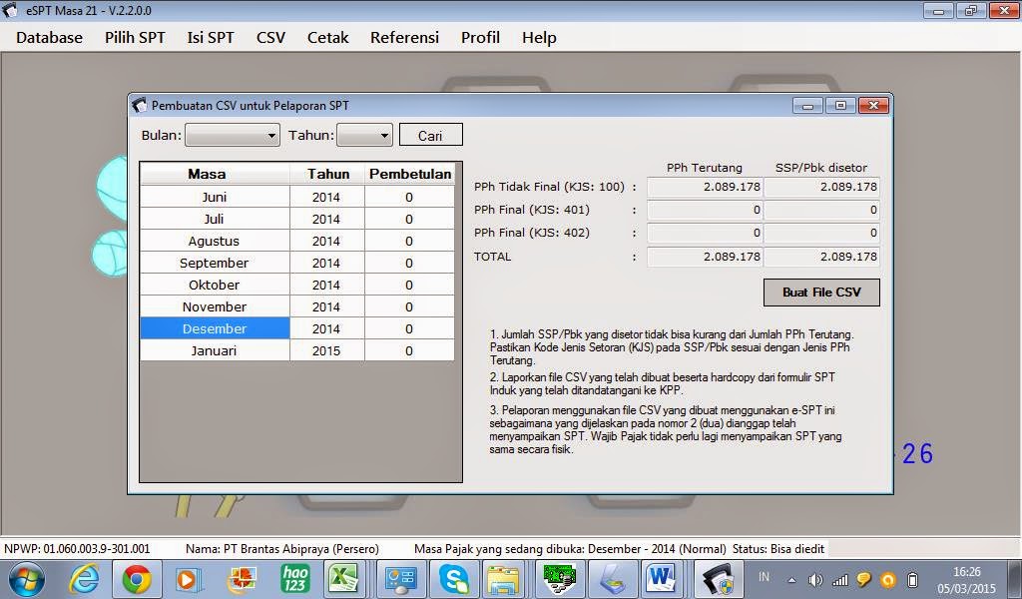This screenshot has height=599, width=1022.
Task: Open Skype from the taskbar
Action: pyautogui.click(x=454, y=579)
